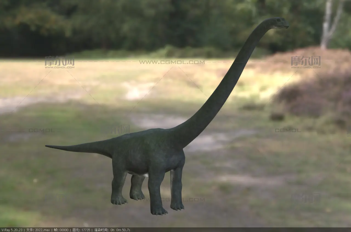Select the 文件: 2022.max status entry
Image resolution: width=351 pixels, height=232 pixels.
(x=38, y=230)
